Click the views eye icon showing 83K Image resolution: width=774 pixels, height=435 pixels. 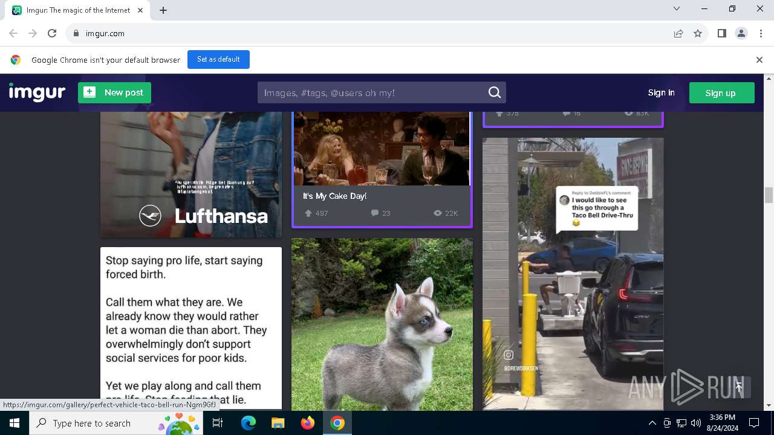[628, 113]
